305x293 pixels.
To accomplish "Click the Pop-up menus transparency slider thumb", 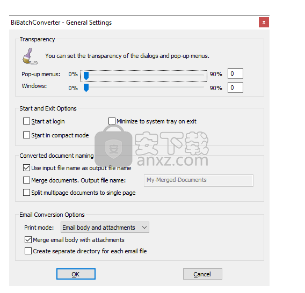I will pos(86,76).
